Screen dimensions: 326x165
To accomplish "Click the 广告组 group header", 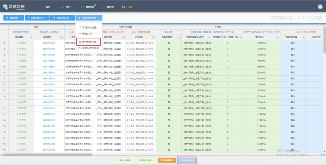I will tap(218, 27).
